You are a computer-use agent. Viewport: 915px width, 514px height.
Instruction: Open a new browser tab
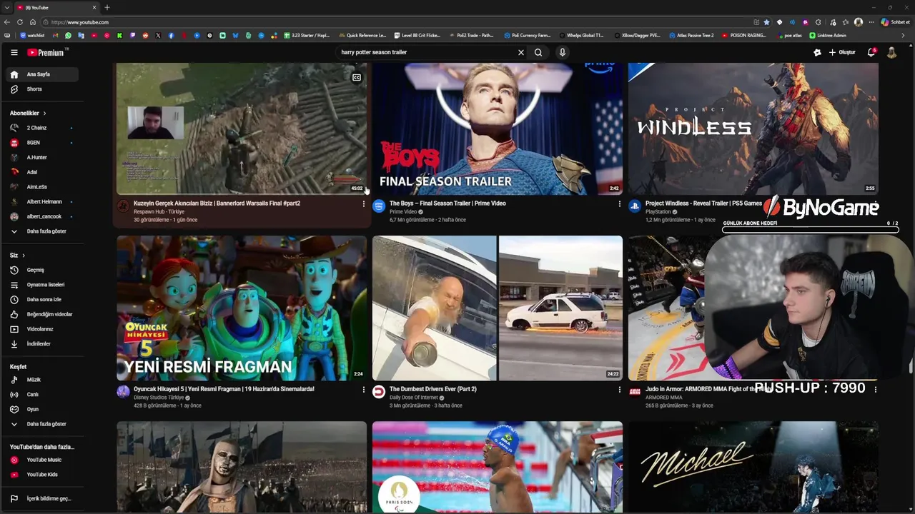(x=107, y=7)
